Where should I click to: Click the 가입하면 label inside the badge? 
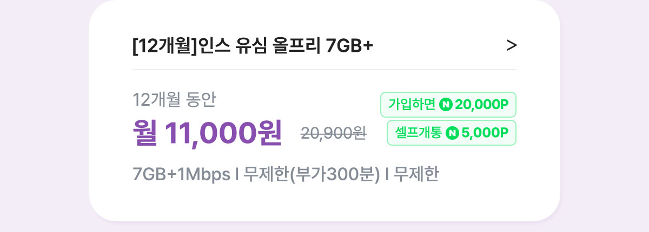412,105
